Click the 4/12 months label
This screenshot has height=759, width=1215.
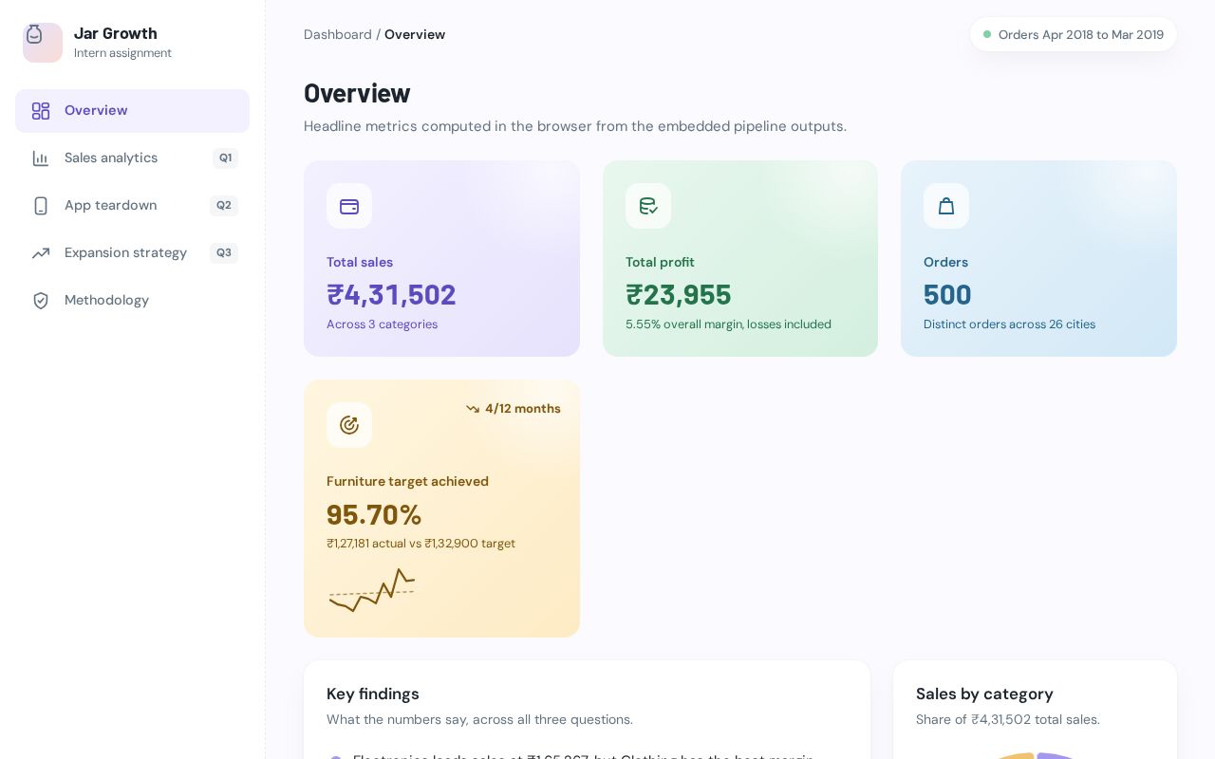pos(523,409)
